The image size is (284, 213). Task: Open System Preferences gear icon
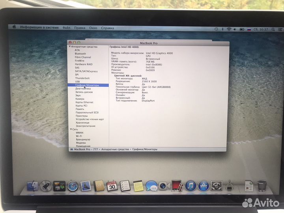coord(217,186)
